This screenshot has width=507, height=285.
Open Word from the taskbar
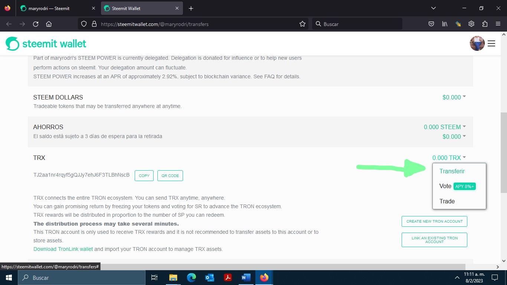point(246,278)
